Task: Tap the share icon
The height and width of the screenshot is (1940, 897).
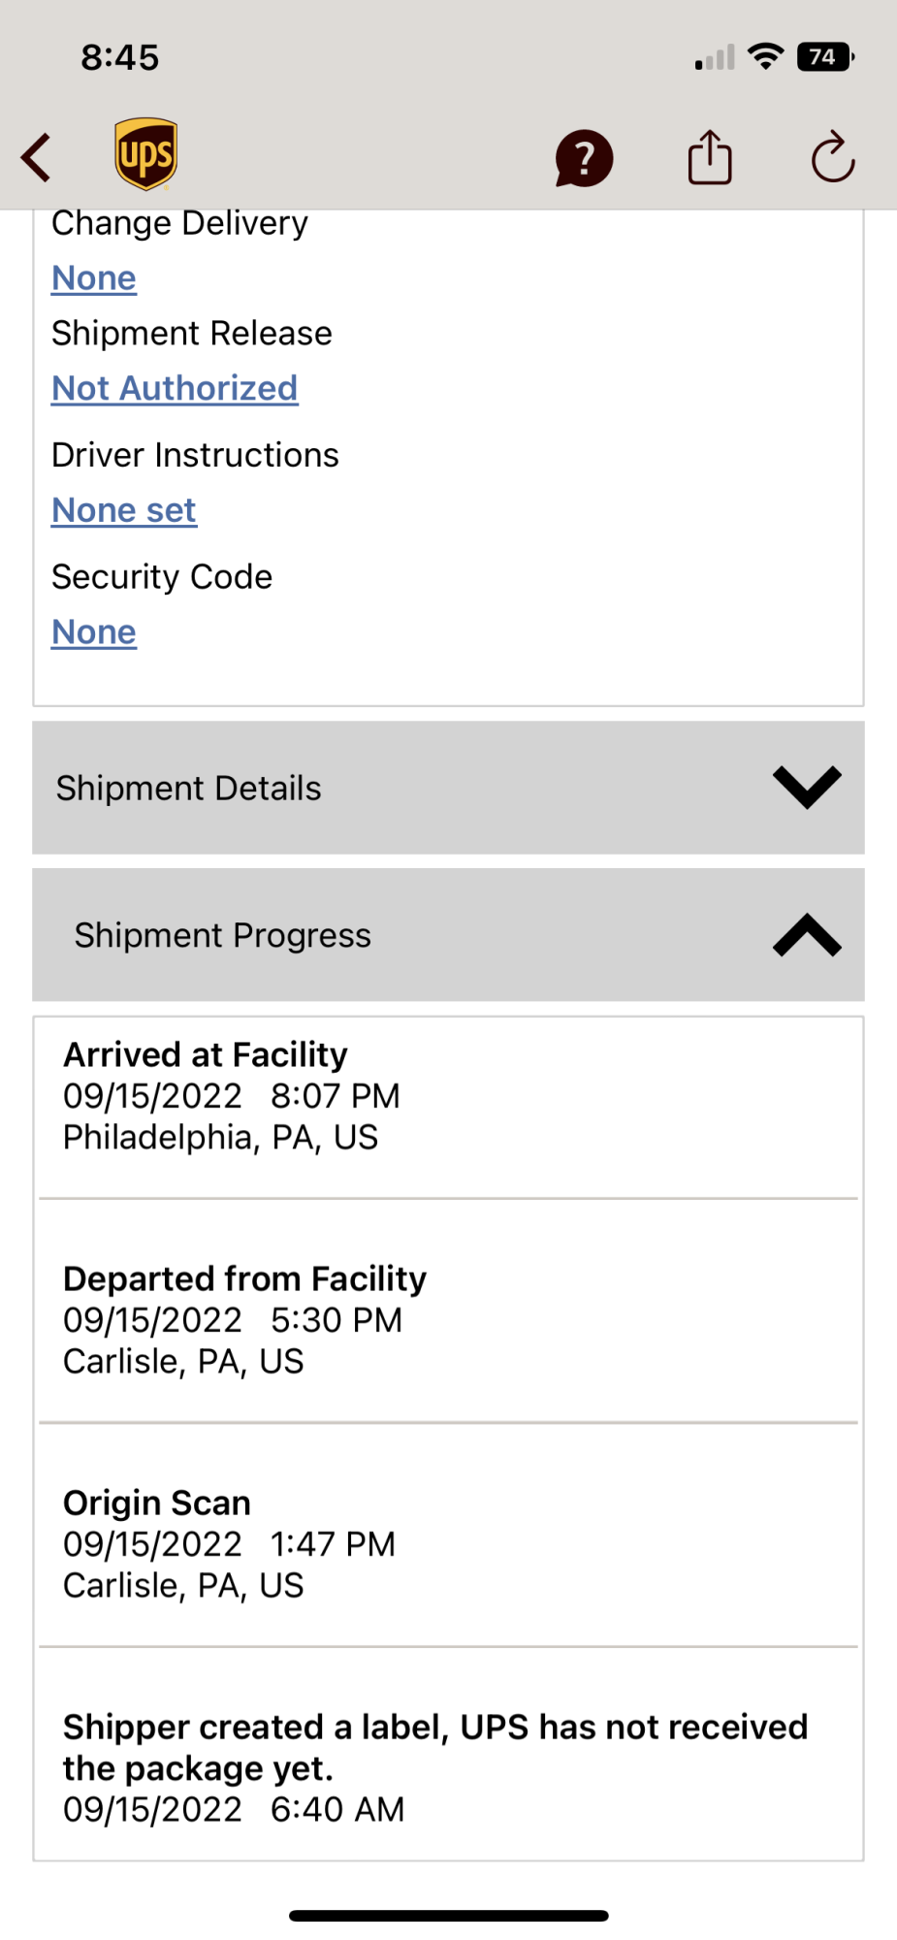Action: tap(710, 157)
